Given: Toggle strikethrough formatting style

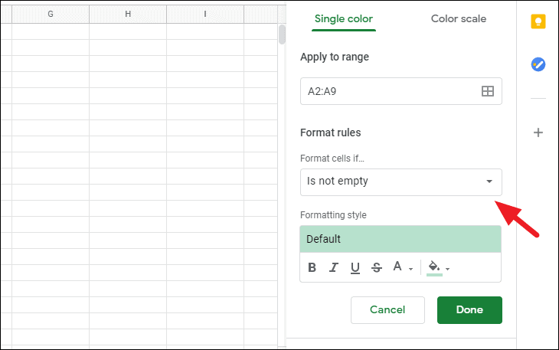Looking at the screenshot, I should 377,267.
